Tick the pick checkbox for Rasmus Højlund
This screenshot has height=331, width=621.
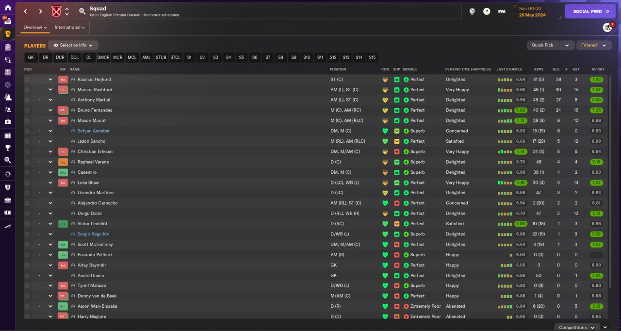(27, 80)
